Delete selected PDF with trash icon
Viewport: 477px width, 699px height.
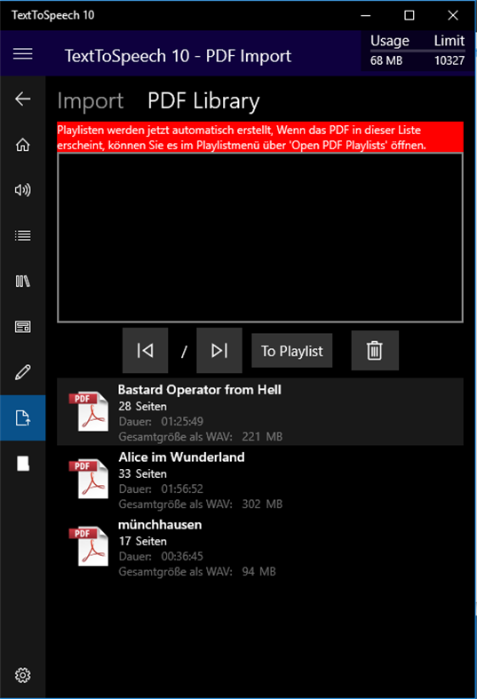375,351
